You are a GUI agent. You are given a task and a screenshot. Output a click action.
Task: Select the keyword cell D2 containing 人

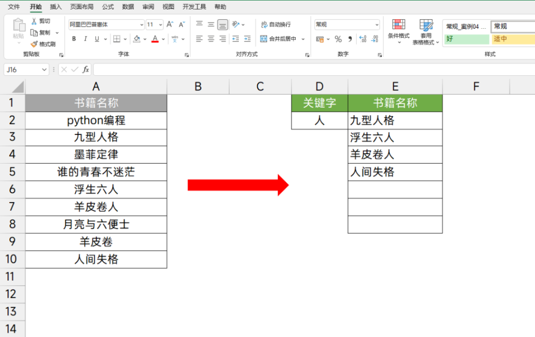(319, 120)
